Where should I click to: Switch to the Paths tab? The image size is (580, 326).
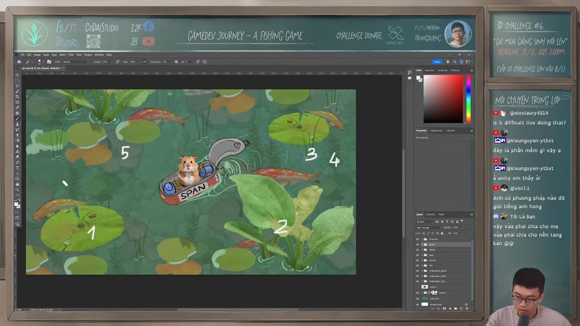441,215
